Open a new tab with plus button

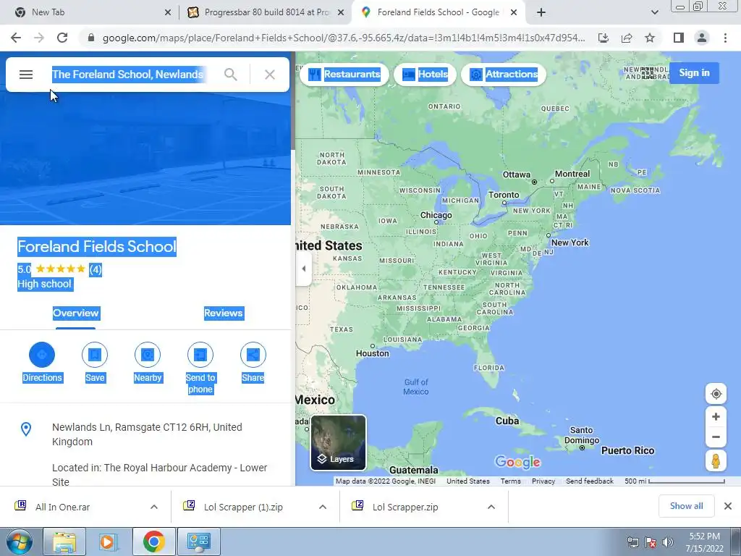coord(541,13)
